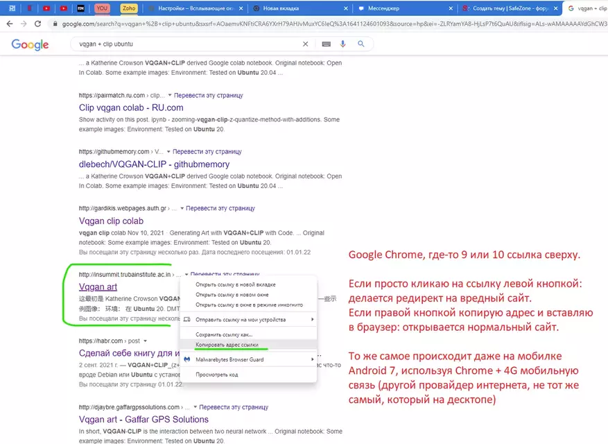Click the address bar URL
The height and width of the screenshot is (444, 608).
coord(333,24)
